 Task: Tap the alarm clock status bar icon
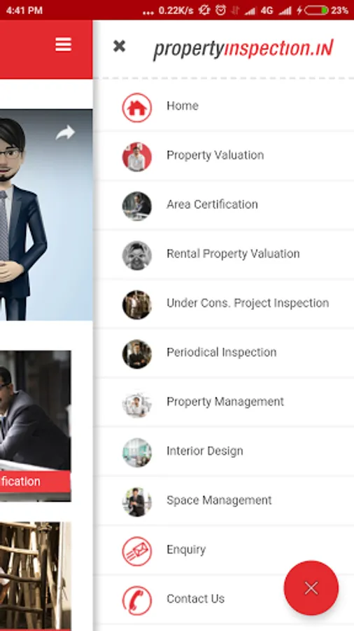tap(221, 10)
